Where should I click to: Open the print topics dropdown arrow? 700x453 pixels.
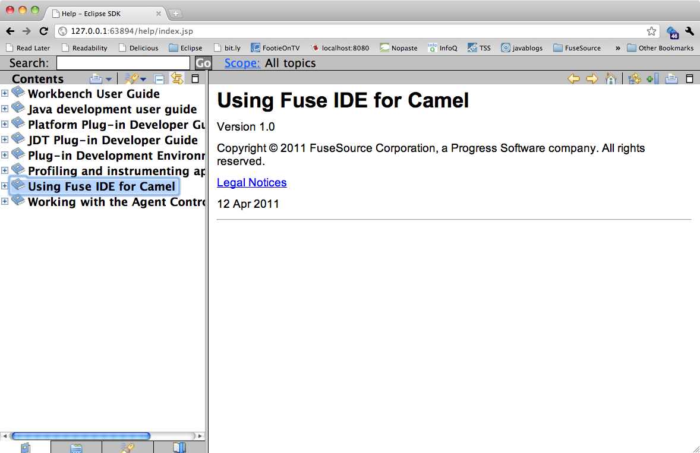pos(109,80)
